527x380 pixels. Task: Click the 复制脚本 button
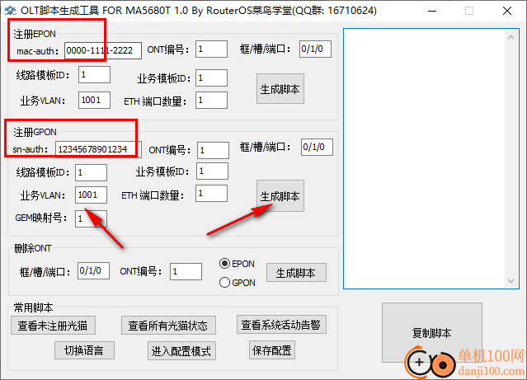pyautogui.click(x=432, y=333)
